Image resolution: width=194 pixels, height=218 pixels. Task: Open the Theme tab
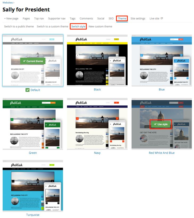tap(122, 19)
